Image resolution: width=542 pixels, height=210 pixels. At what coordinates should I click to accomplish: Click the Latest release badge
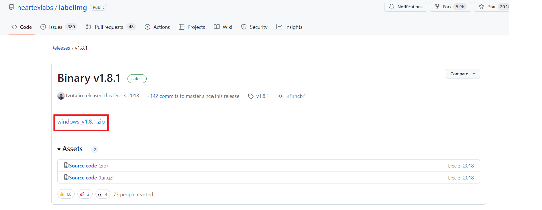coord(137,79)
